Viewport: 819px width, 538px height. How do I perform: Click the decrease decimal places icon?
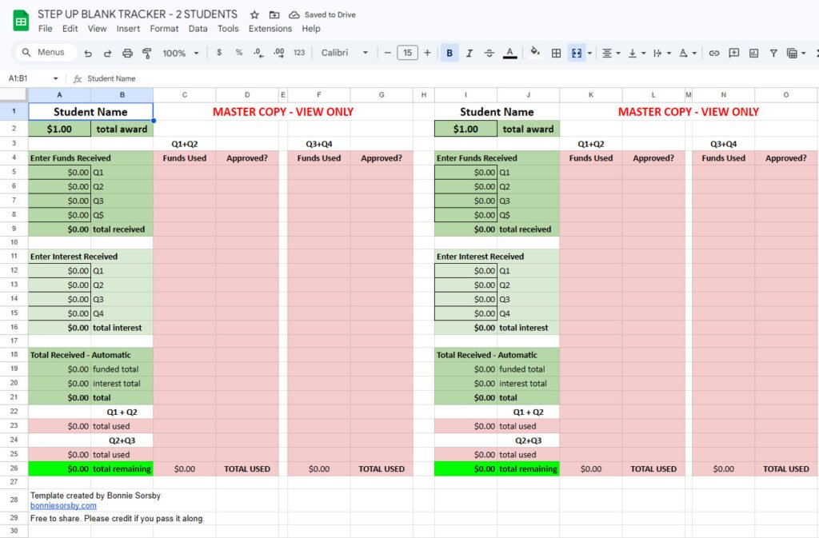click(x=258, y=53)
